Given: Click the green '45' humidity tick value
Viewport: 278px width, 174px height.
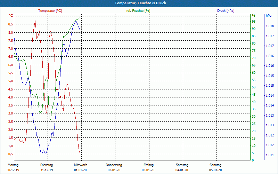Looking at the screenshot, I should (254, 95).
